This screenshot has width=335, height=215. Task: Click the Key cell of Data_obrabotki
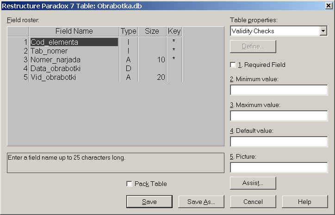[174, 68]
